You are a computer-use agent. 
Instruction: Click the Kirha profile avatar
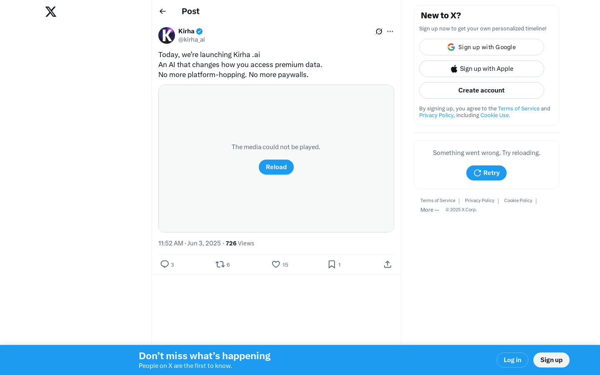167,35
